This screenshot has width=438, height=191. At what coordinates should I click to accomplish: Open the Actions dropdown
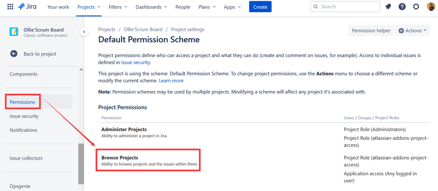413,31
